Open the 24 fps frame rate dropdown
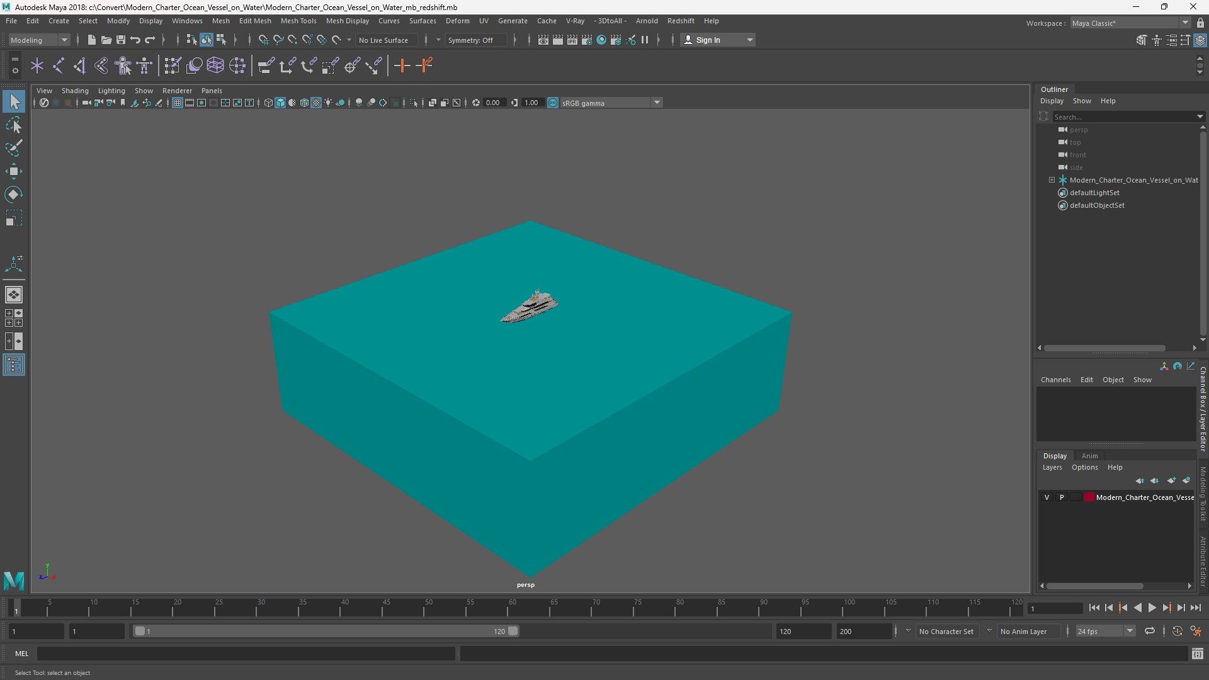Screen dimensions: 1209x680 1105,631
